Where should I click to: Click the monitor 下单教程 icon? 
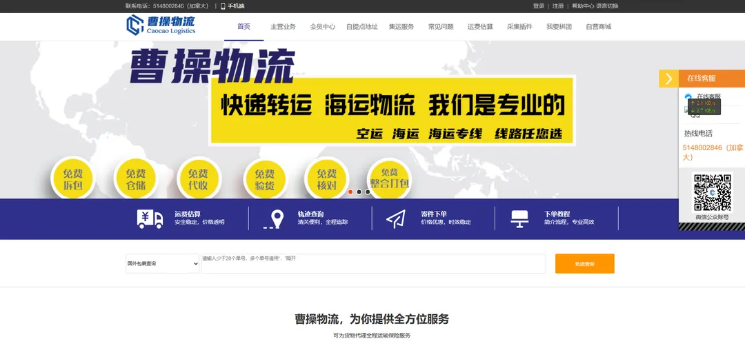coord(519,218)
